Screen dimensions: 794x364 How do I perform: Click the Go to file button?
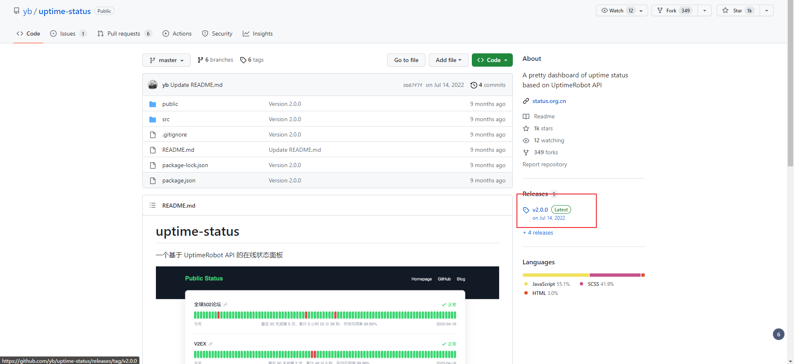[406, 60]
